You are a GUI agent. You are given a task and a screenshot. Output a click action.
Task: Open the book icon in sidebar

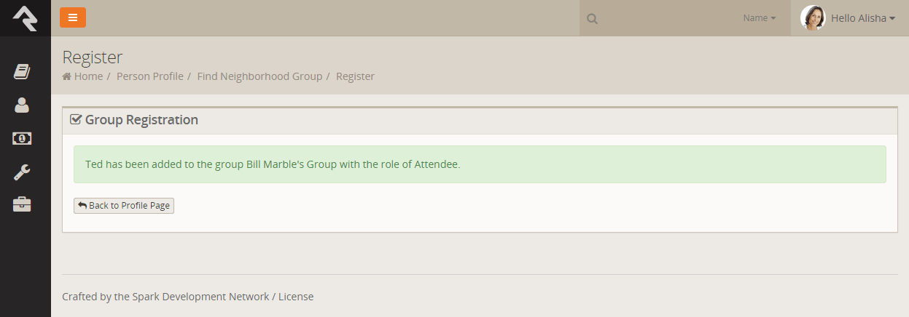pyautogui.click(x=22, y=71)
